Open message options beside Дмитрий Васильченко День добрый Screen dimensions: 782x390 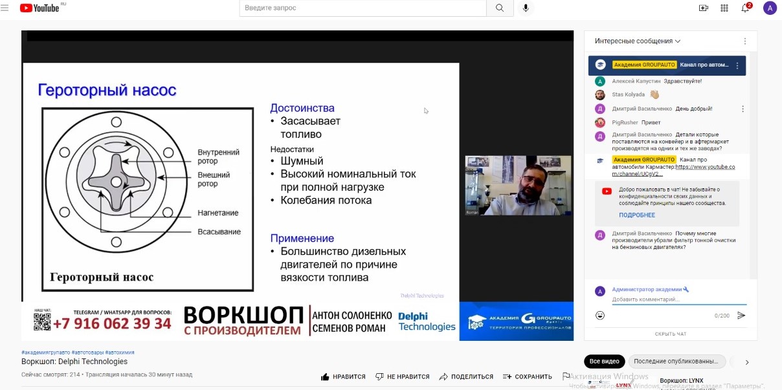[x=743, y=109]
